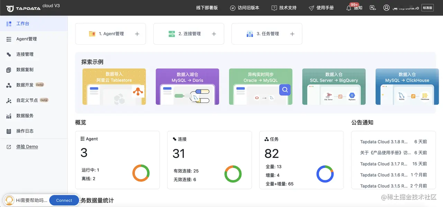This screenshot has width=443, height=207.
Task: Open 线下部署版 in the header
Action: tap(207, 8)
